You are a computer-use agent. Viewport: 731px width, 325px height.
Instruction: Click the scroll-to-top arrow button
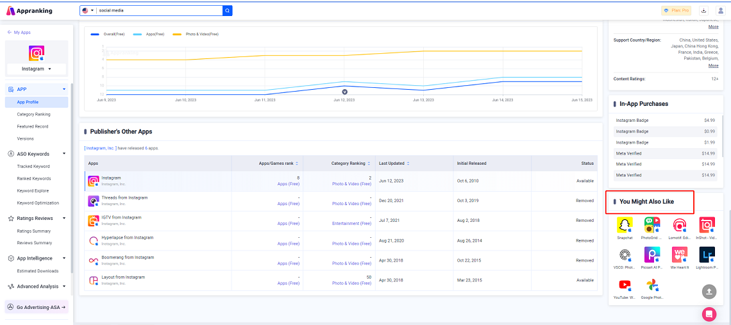coord(709,292)
